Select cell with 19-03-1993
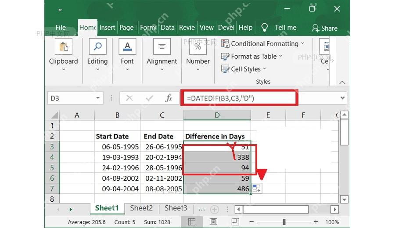The width and height of the screenshot is (395, 228). click(117, 157)
